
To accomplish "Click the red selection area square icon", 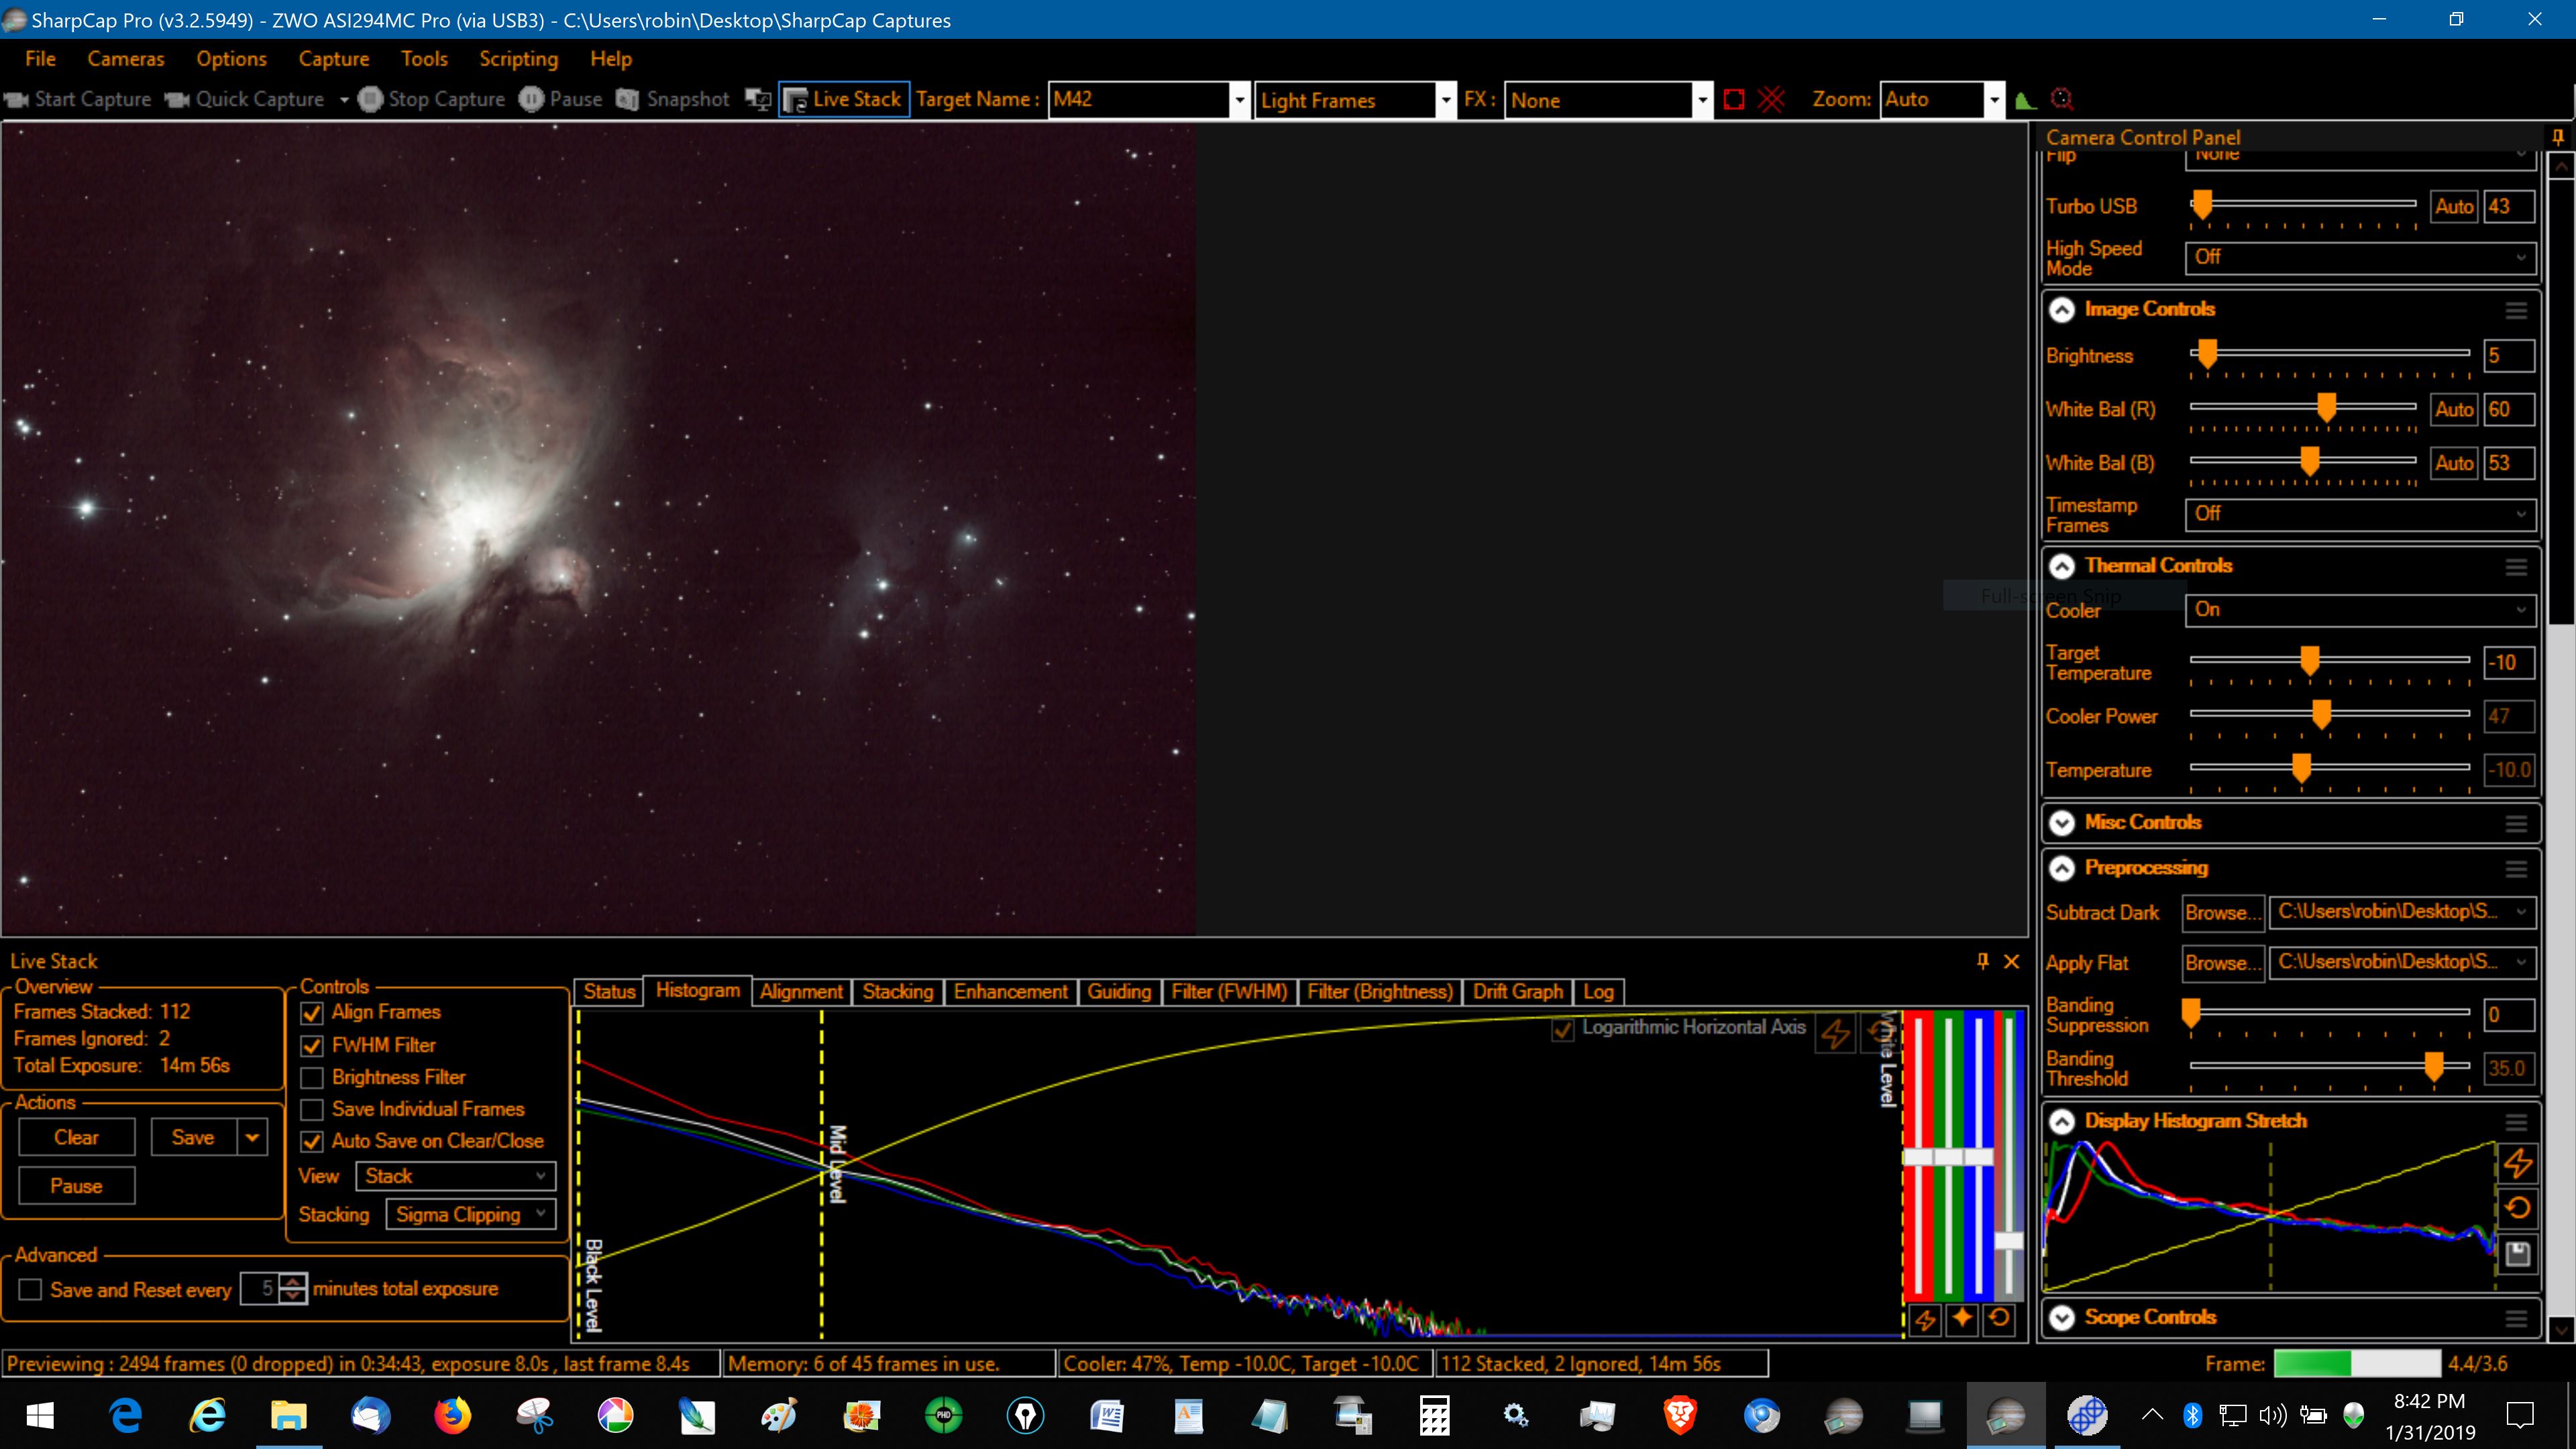I will [1734, 99].
